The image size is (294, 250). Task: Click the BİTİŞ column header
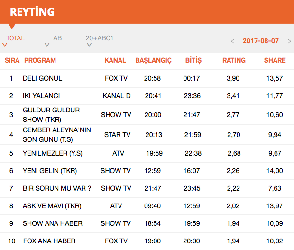[193, 60]
